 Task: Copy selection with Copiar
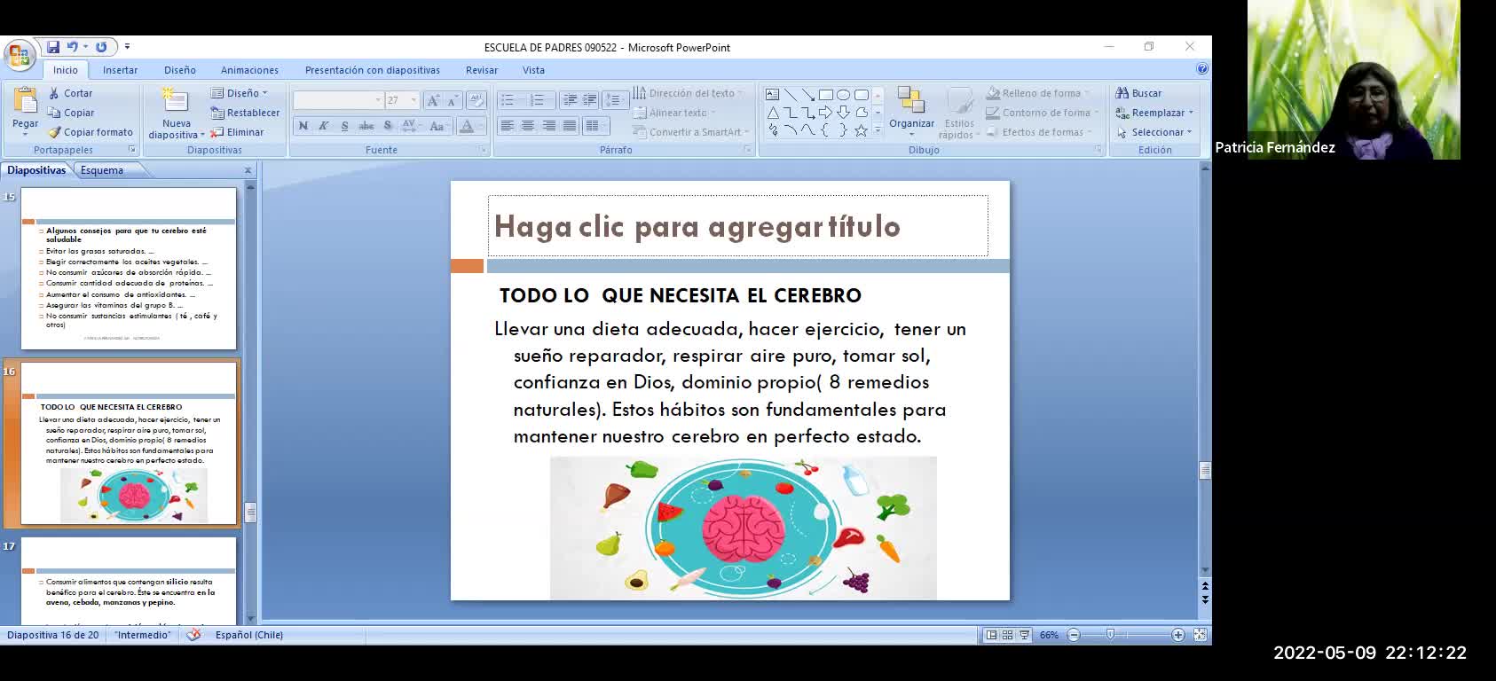[x=71, y=113]
